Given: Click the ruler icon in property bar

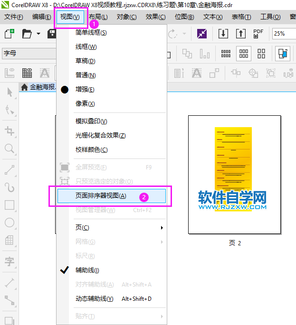Looking at the screenshot, I should pyautogui.click(x=10, y=73).
